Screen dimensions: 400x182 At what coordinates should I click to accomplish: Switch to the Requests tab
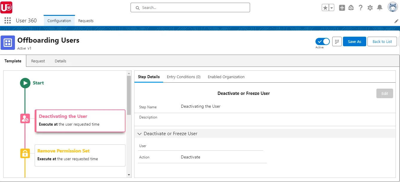86,21
